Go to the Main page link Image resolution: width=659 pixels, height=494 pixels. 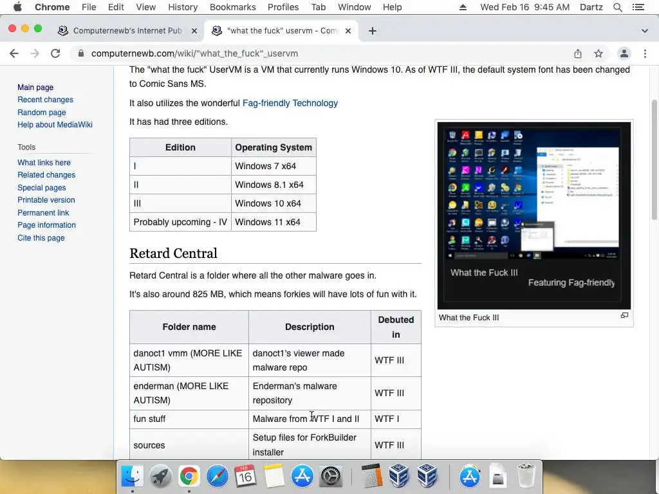click(35, 87)
